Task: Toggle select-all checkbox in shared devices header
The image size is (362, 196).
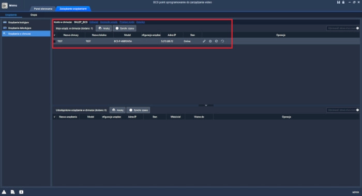Action: point(54,117)
